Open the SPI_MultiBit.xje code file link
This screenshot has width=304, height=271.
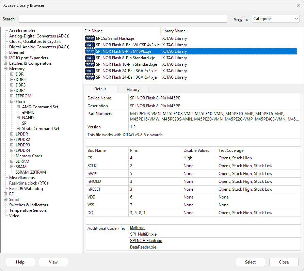[143, 234]
